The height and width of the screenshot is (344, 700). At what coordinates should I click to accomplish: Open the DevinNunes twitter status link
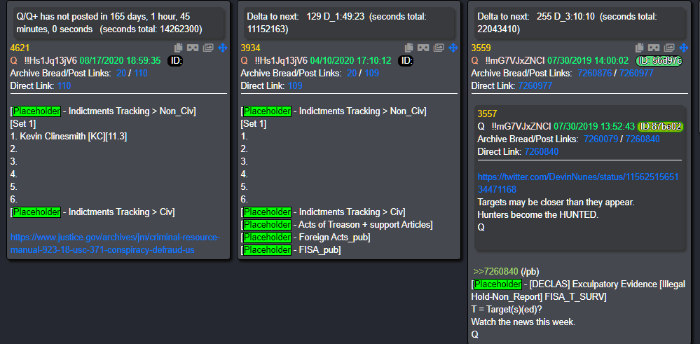[x=578, y=183]
